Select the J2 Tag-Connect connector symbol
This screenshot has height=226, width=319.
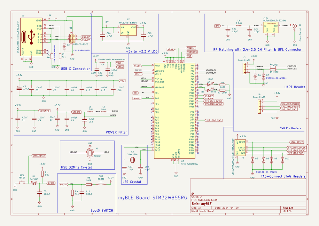coord(240,148)
